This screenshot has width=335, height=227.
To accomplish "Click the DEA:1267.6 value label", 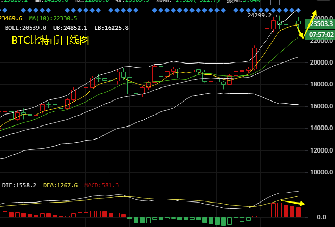I will (60, 185).
